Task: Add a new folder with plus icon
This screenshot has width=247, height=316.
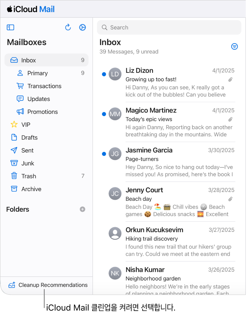Action: point(83,209)
